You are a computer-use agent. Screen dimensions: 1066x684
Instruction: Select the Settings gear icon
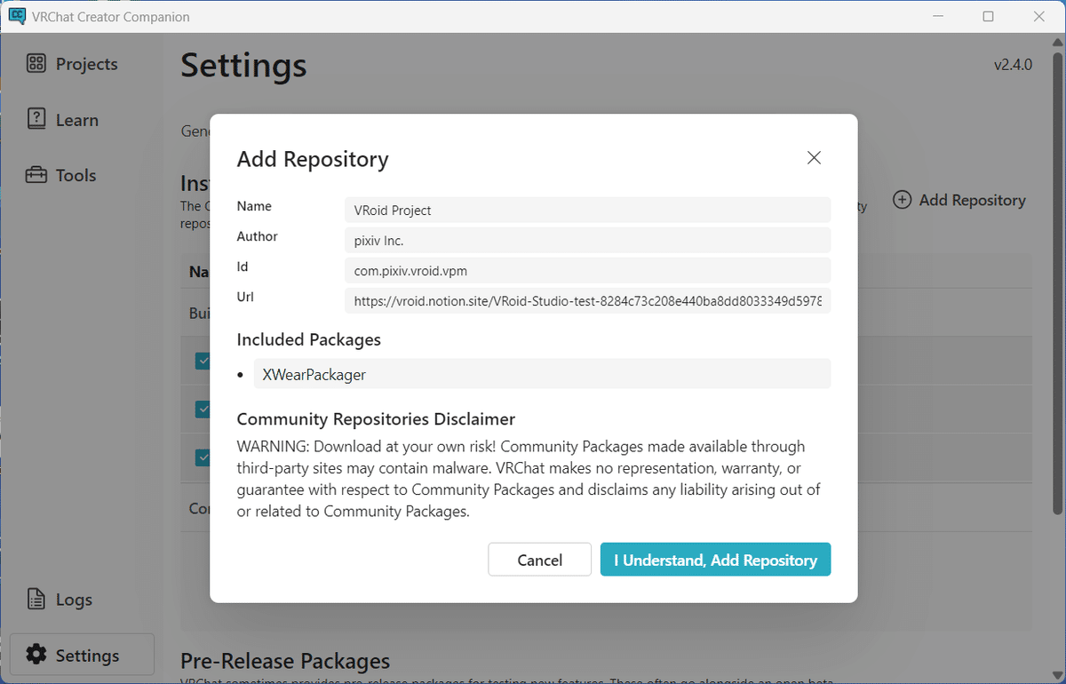coord(36,656)
